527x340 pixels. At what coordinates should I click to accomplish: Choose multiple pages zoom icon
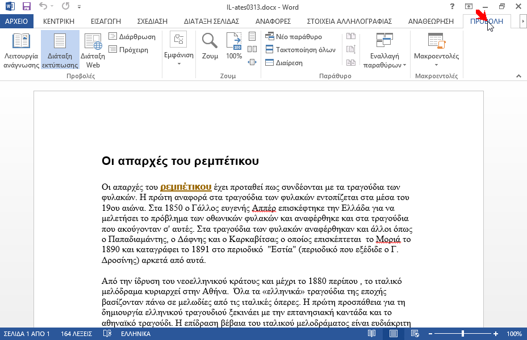point(252,49)
